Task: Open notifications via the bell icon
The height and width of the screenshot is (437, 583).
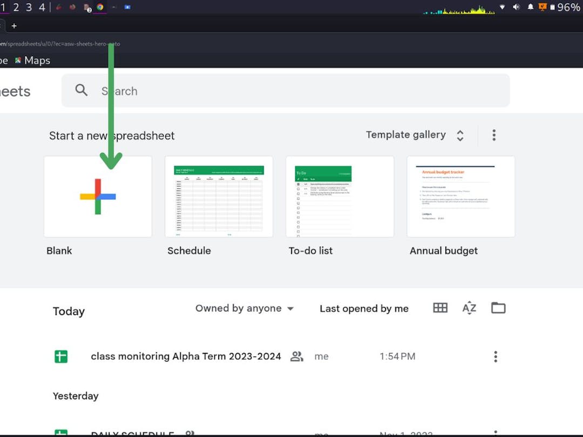Action: pos(530,8)
